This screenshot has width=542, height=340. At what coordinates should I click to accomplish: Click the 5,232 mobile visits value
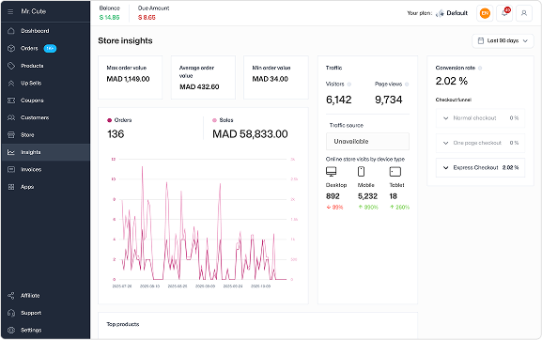pos(367,196)
